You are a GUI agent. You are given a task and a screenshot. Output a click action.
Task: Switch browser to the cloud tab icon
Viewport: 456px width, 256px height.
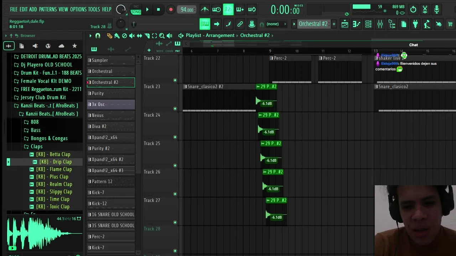pos(61,46)
